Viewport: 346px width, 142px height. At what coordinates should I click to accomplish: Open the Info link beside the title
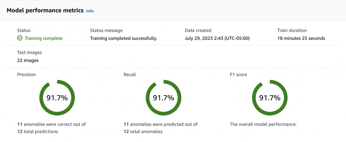90,11
